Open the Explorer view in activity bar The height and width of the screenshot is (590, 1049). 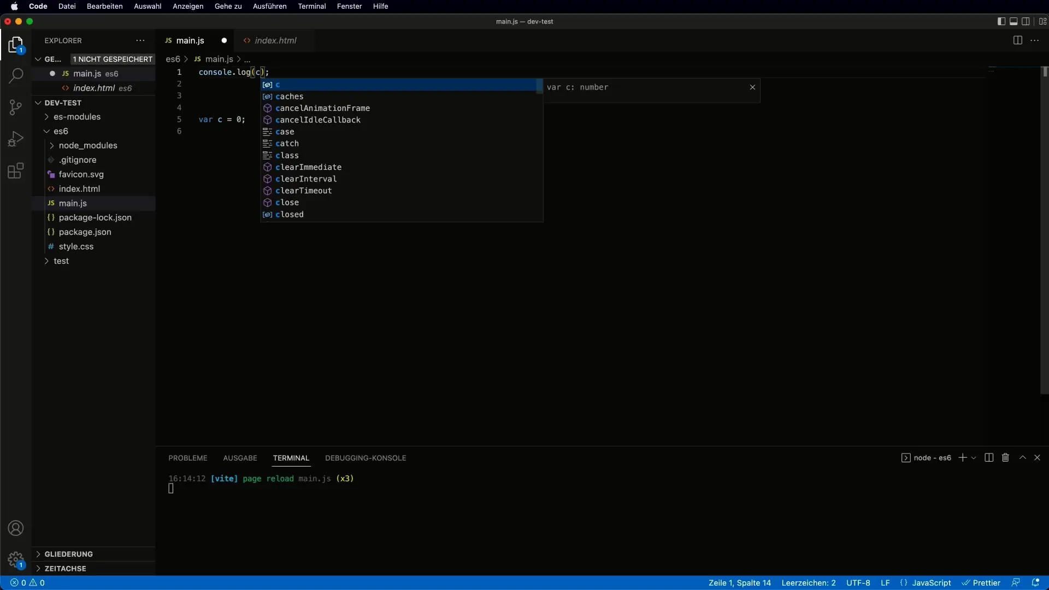coord(16,45)
